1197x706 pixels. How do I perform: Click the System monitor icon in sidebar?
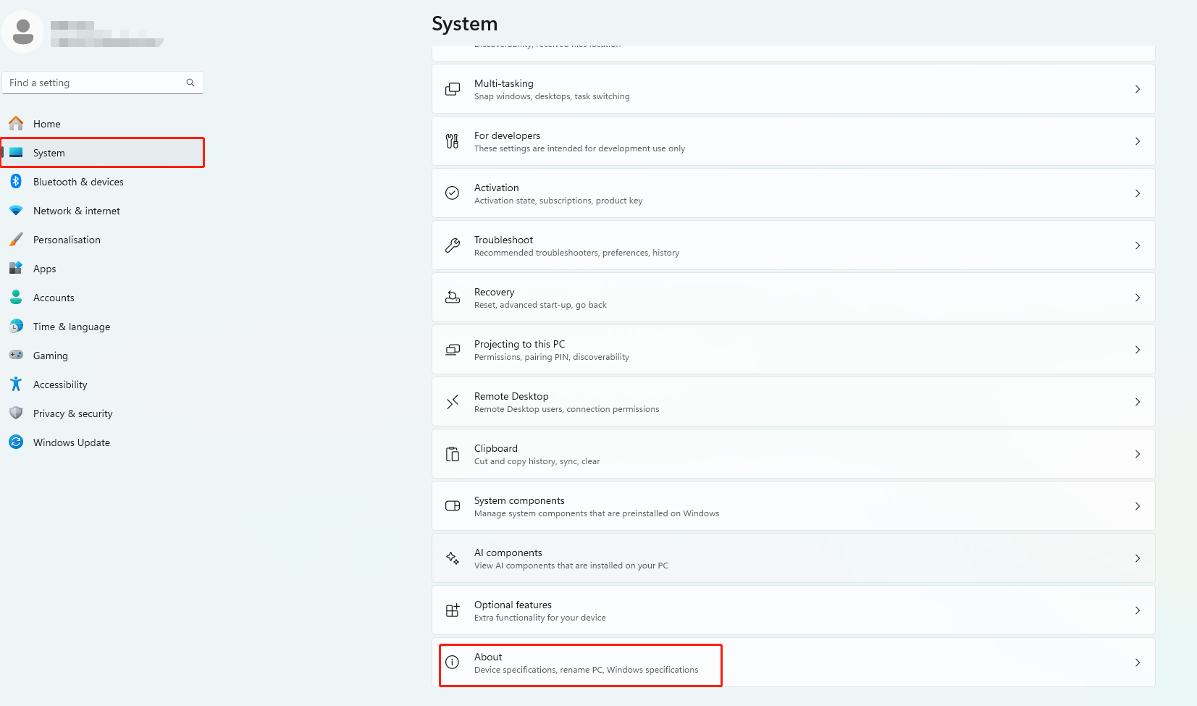[16, 153]
